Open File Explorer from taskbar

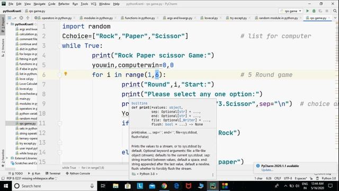(115, 186)
